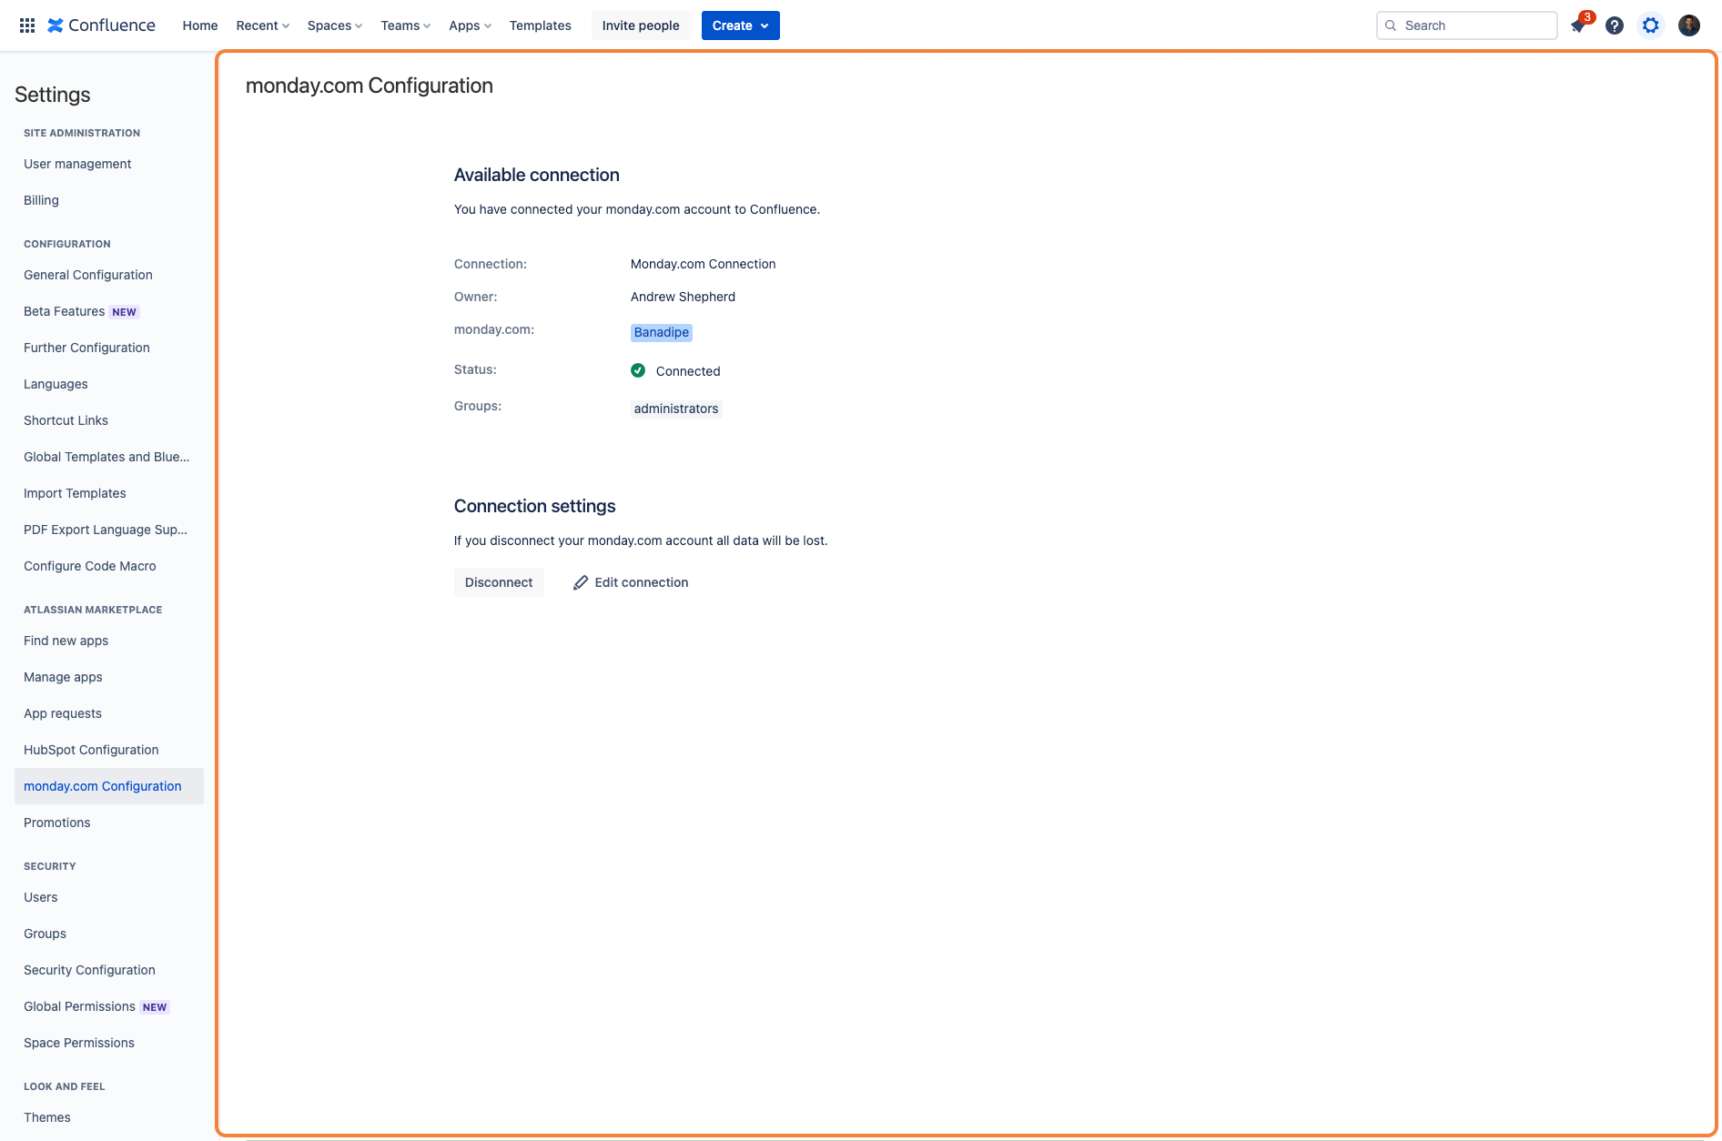Image resolution: width=1722 pixels, height=1141 pixels.
Task: Click the search magnifier icon
Action: [x=1391, y=25]
